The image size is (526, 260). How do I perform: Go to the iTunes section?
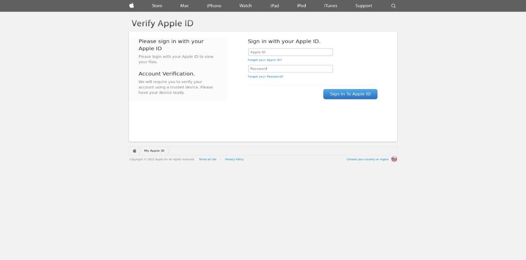(x=330, y=6)
